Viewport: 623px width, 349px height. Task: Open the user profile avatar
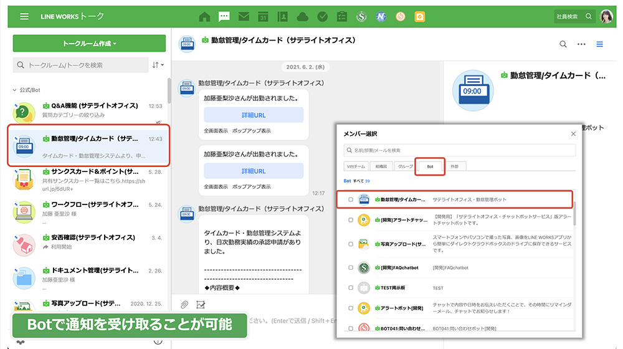tap(606, 16)
